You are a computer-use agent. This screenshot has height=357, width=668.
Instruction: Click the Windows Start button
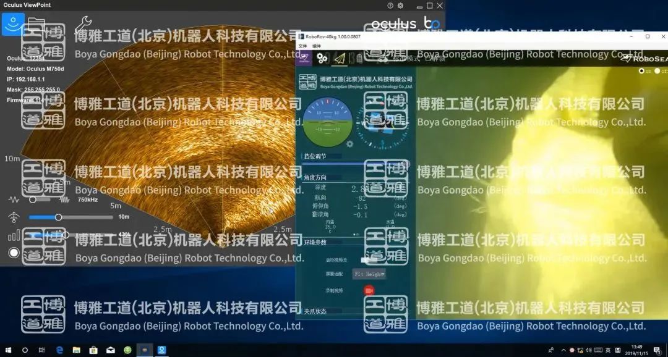8,350
